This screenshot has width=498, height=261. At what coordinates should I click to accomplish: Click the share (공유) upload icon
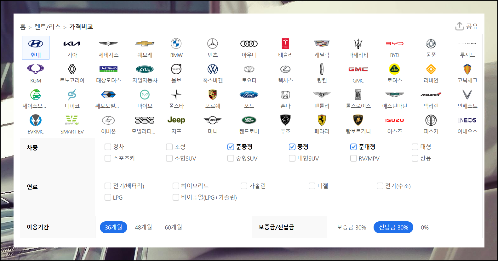(460, 26)
